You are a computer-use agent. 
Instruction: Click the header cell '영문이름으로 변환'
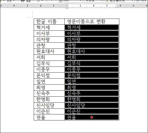[92, 22]
